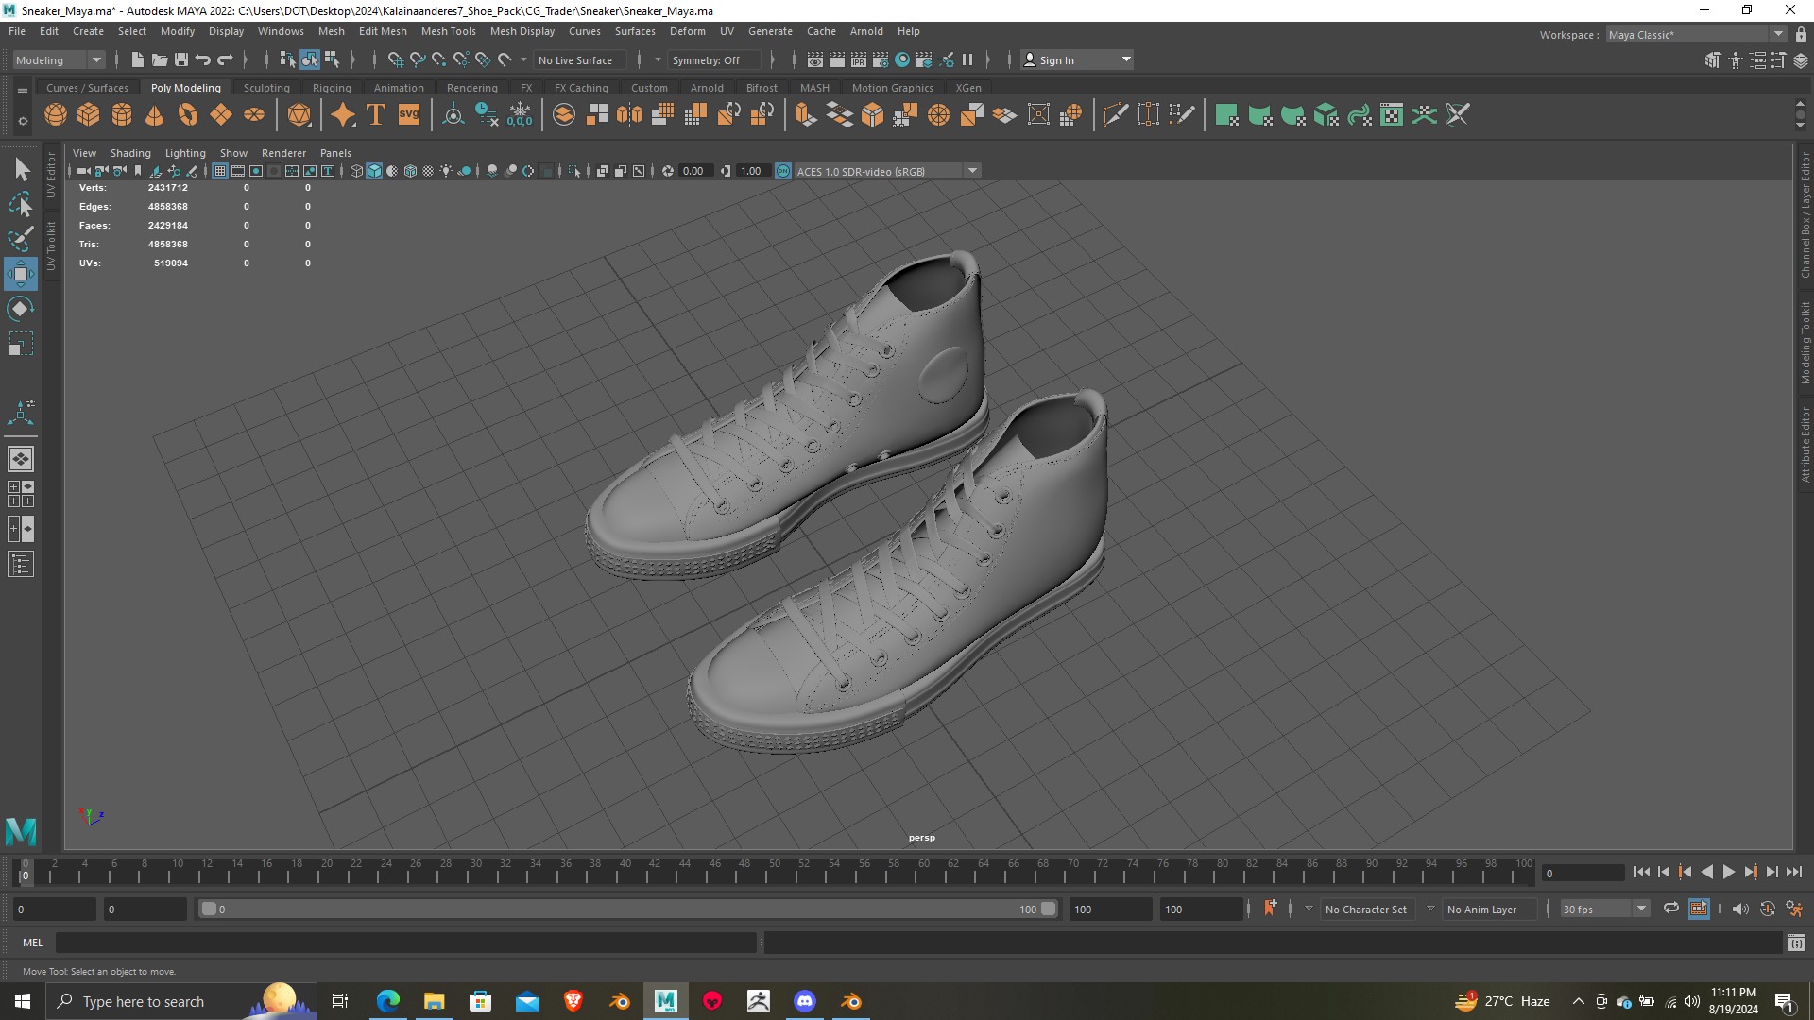The image size is (1814, 1020).
Task: Create a platonic solid from the shelf
Action: tap(299, 115)
